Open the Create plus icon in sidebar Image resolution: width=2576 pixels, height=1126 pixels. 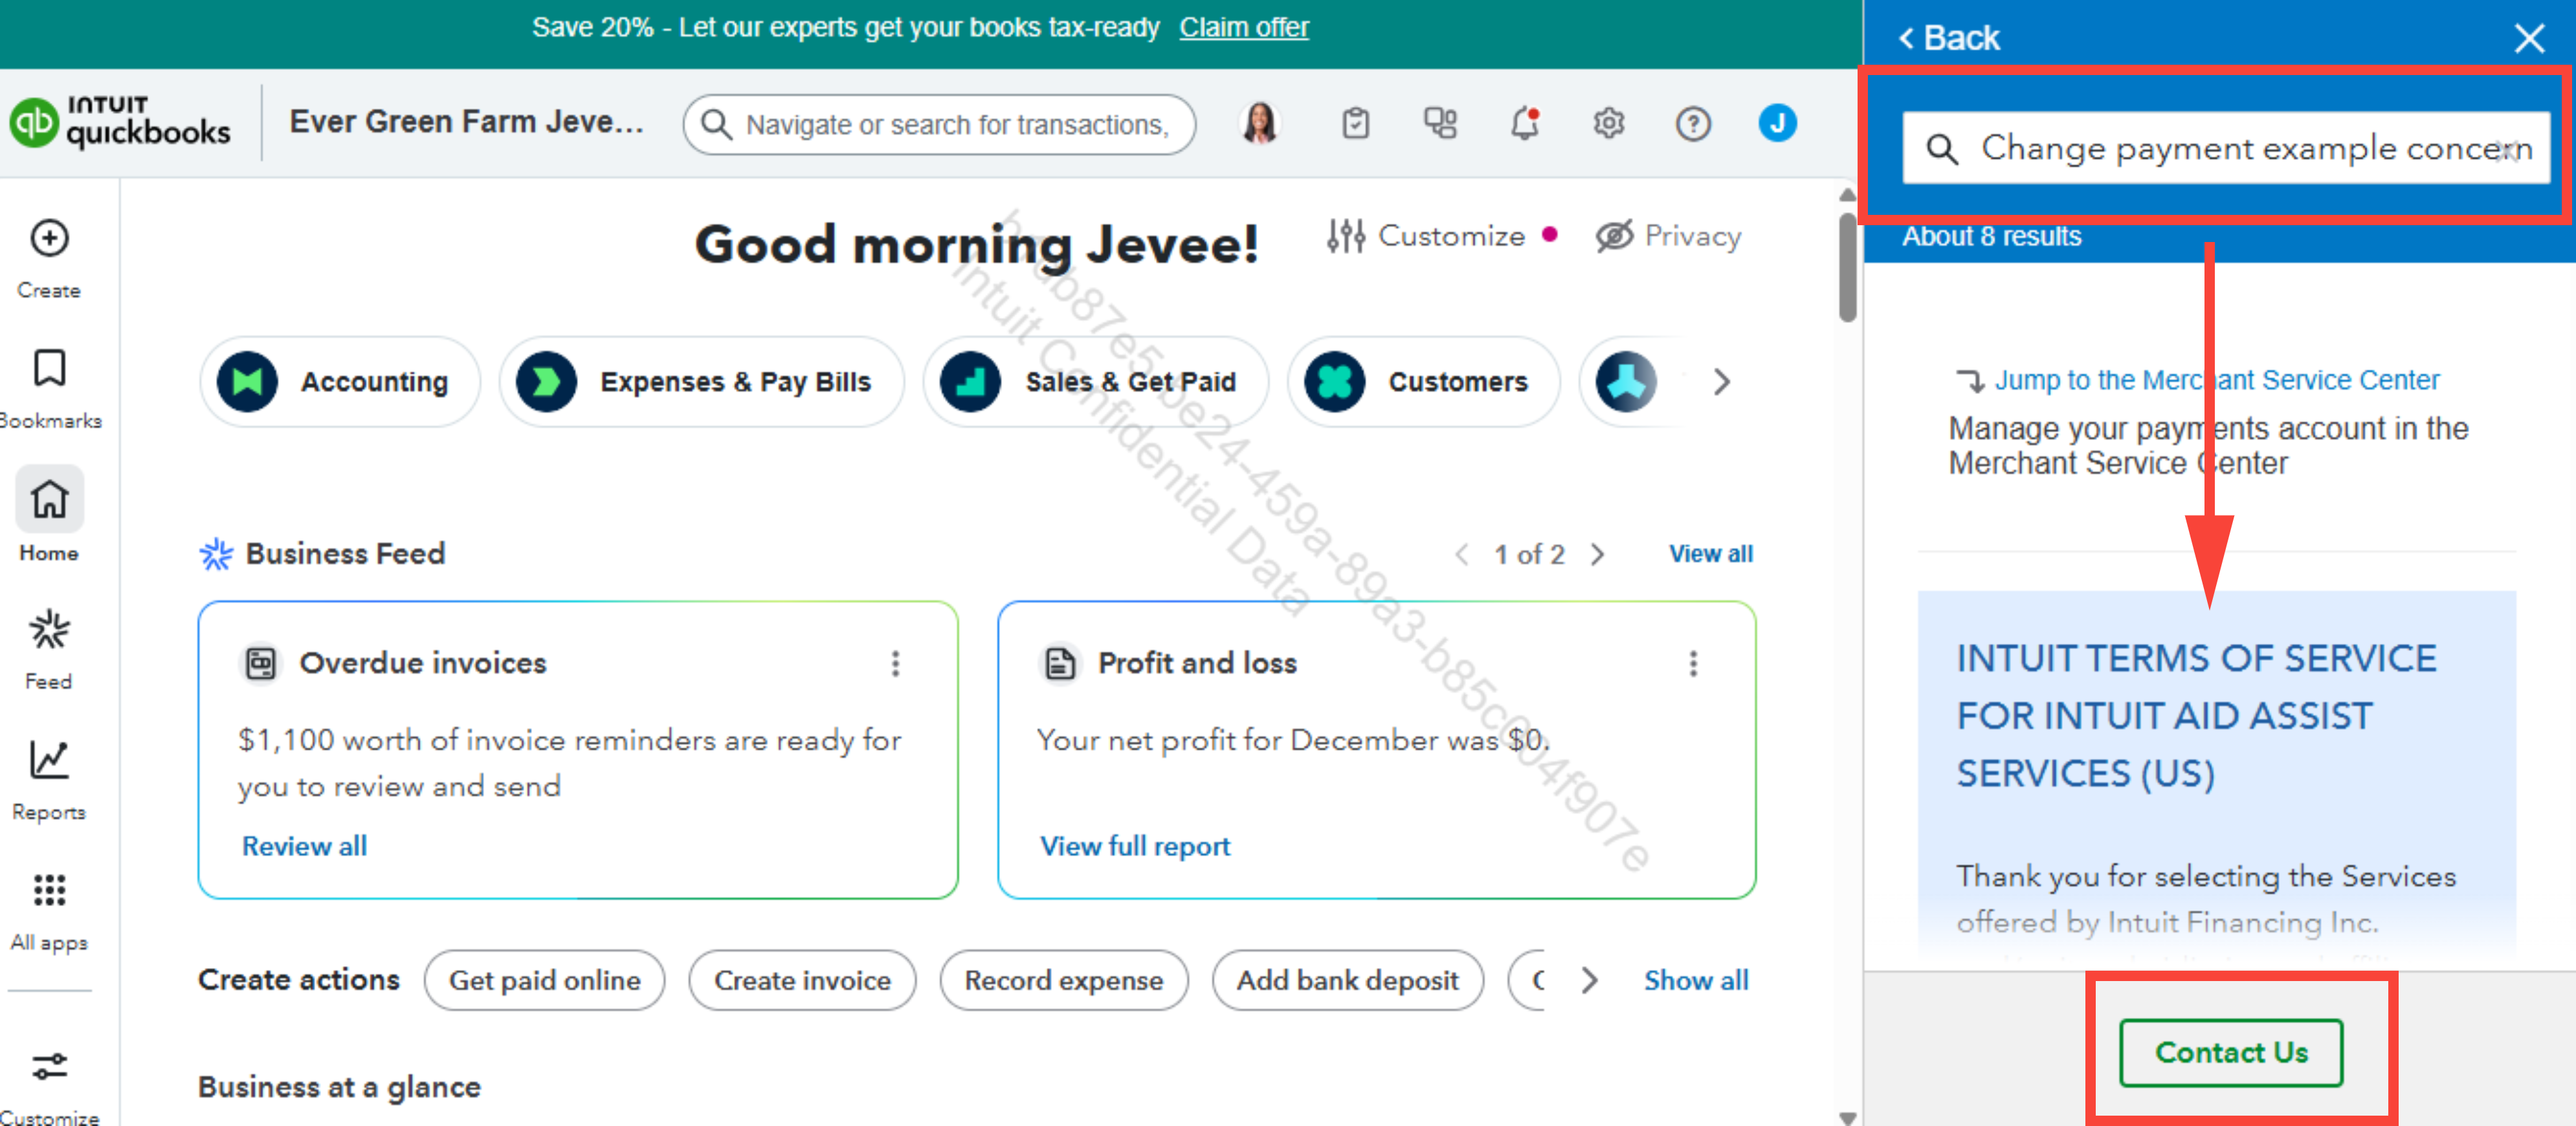49,239
